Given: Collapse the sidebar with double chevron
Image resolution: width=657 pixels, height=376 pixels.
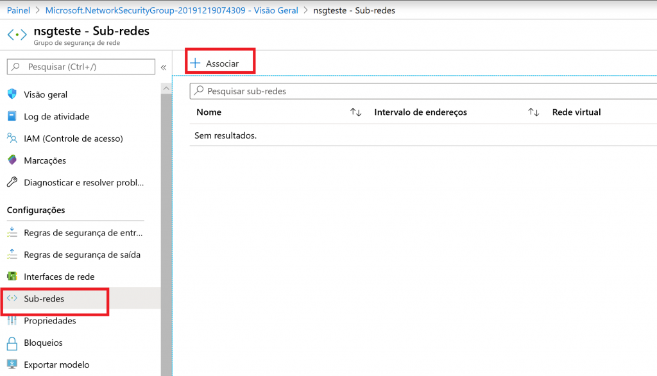Looking at the screenshot, I should [164, 67].
